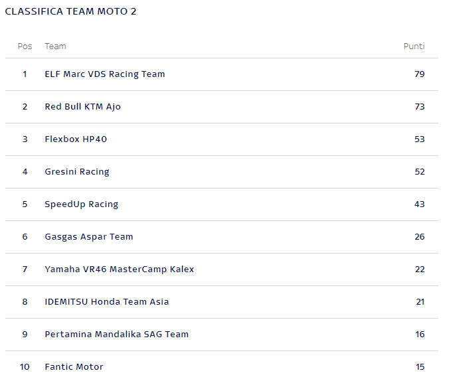Viewport: 449px width, 383px height.
Task: Open the Flexbox HP40 team entry
Action: tap(76, 139)
